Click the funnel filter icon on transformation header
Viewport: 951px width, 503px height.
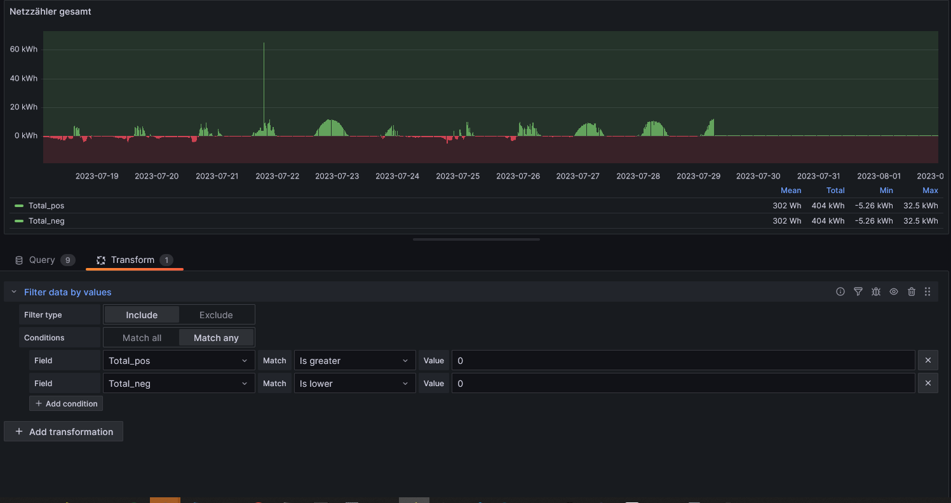[858, 292]
